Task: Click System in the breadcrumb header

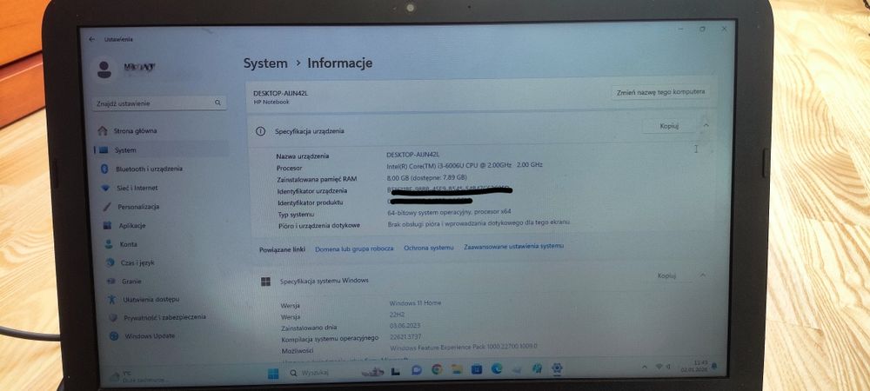Action: [x=265, y=63]
